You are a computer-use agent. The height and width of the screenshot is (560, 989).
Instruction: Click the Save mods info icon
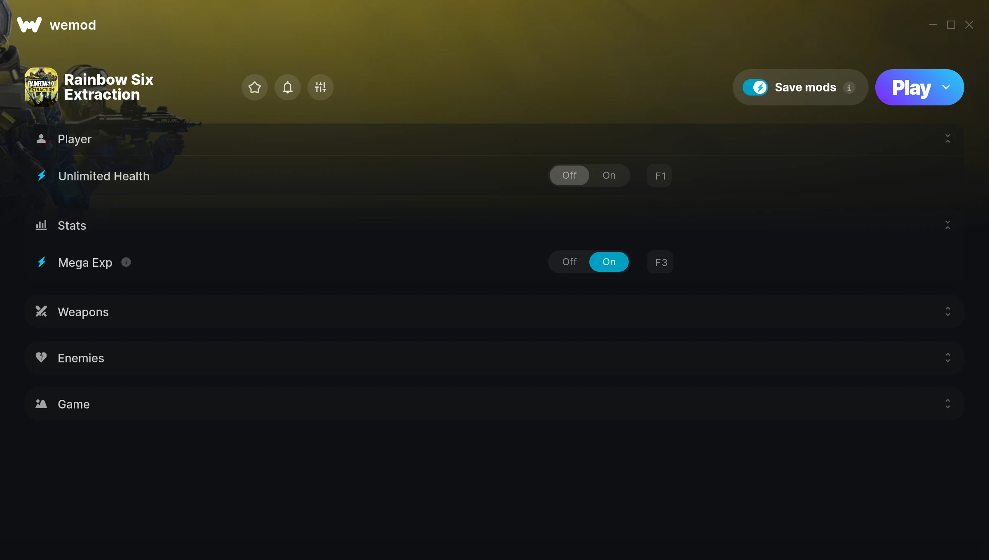tap(849, 88)
